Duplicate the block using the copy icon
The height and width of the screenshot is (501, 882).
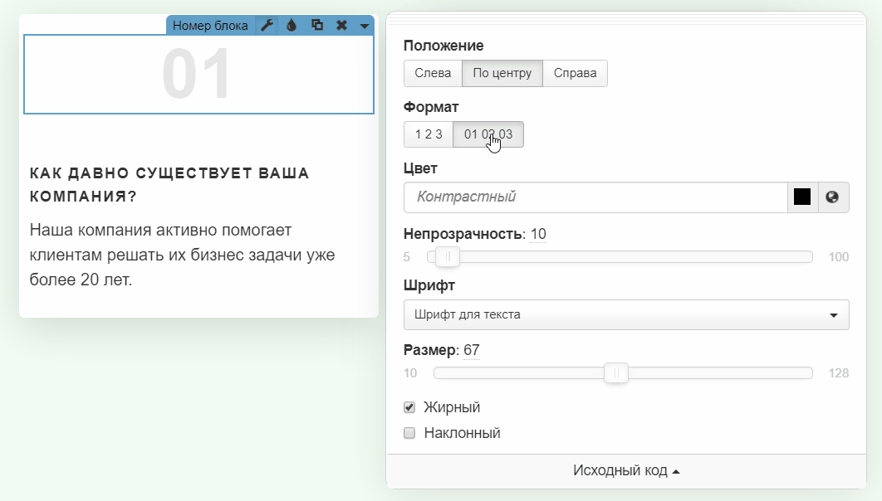(316, 26)
